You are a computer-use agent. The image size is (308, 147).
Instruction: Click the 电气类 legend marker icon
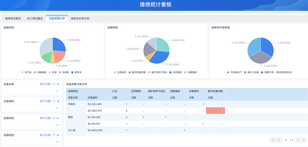click(23, 72)
